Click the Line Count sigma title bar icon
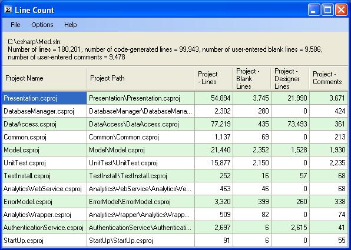The height and width of the screenshot is (250, 351). click(x=8, y=10)
